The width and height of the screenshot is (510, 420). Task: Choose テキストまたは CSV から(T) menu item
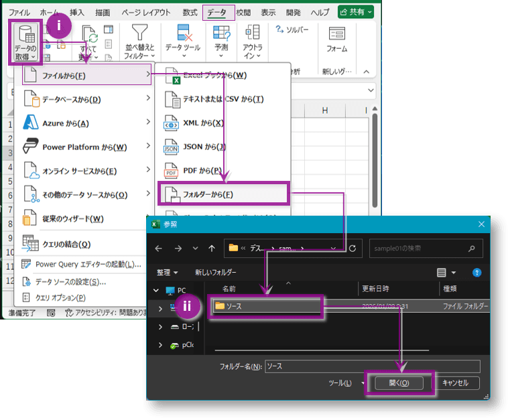223,99
